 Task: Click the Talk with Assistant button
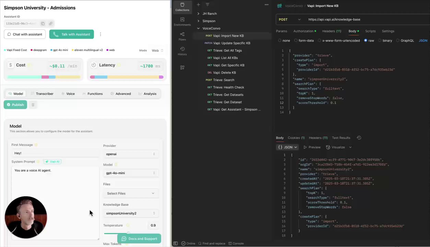click(x=71, y=34)
